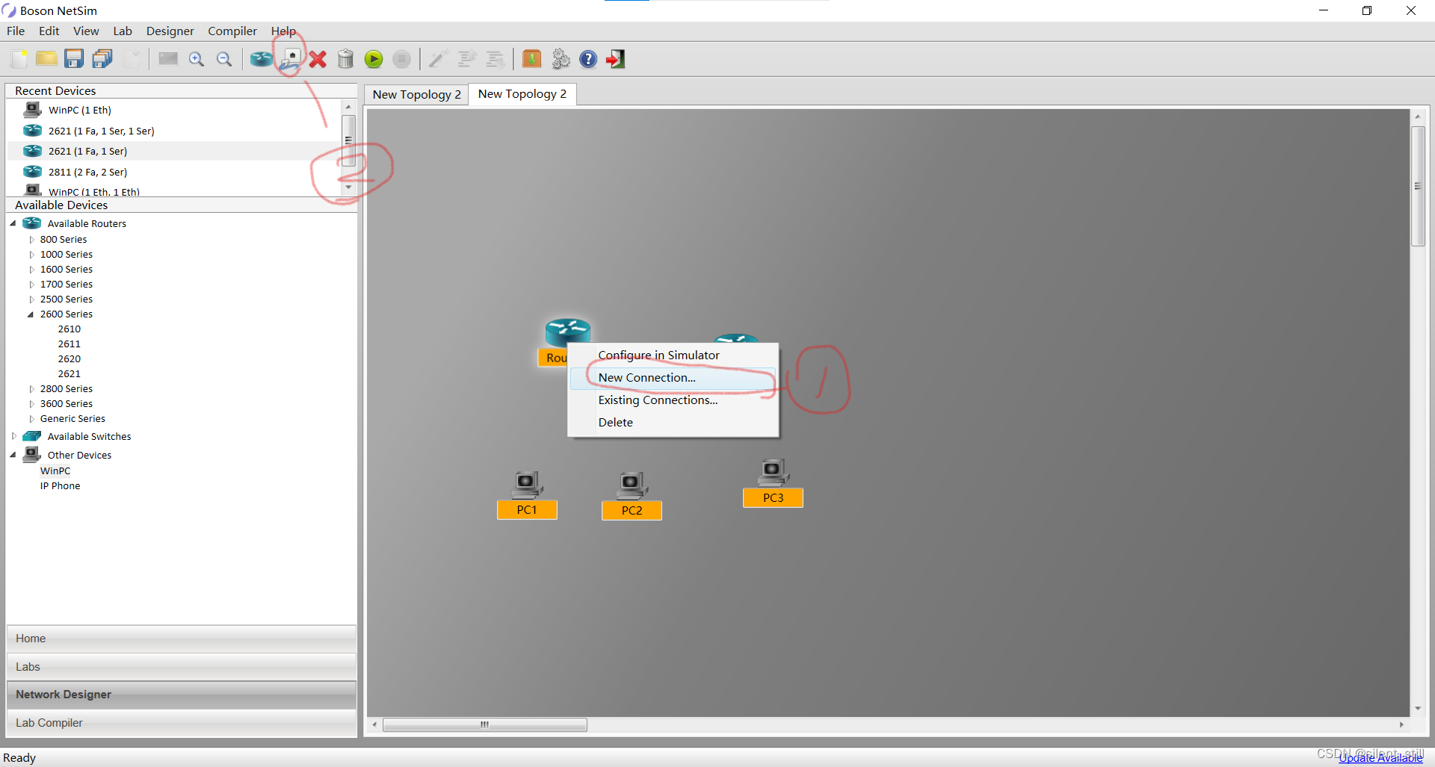Select the PC1 computer icon
Viewport: 1435px width, 767px height.
point(527,485)
